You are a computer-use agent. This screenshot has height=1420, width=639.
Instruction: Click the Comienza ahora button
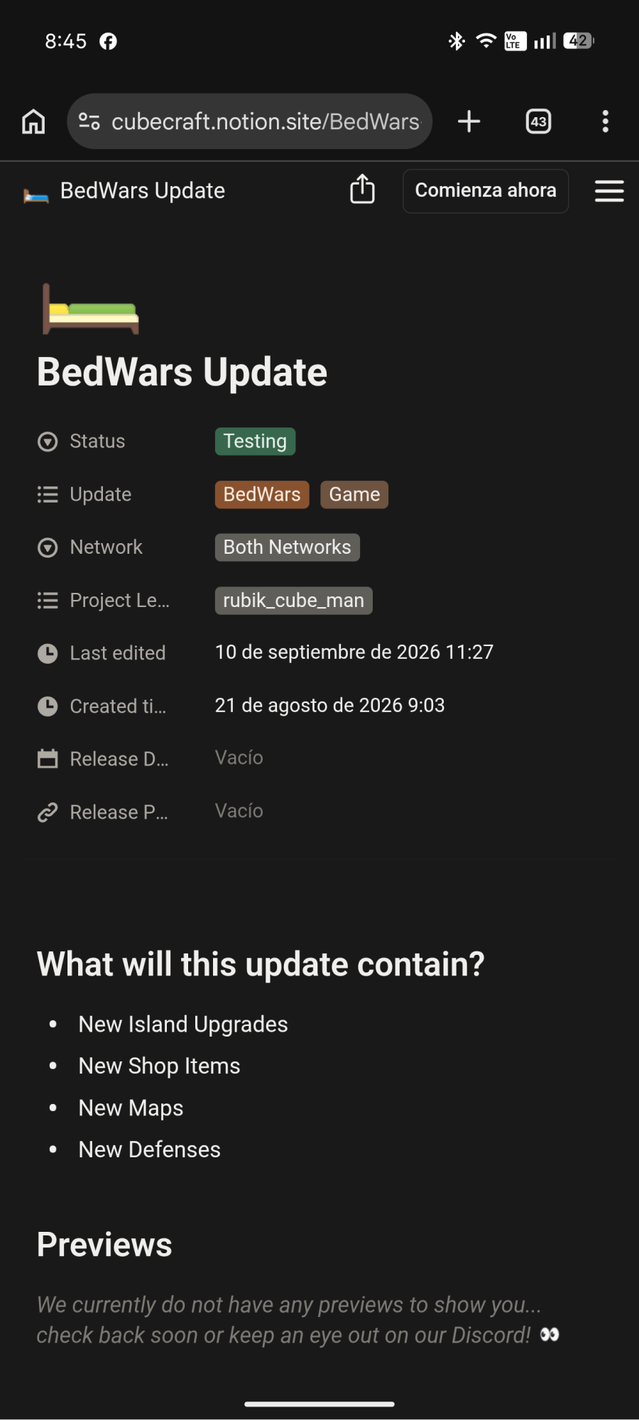486,190
